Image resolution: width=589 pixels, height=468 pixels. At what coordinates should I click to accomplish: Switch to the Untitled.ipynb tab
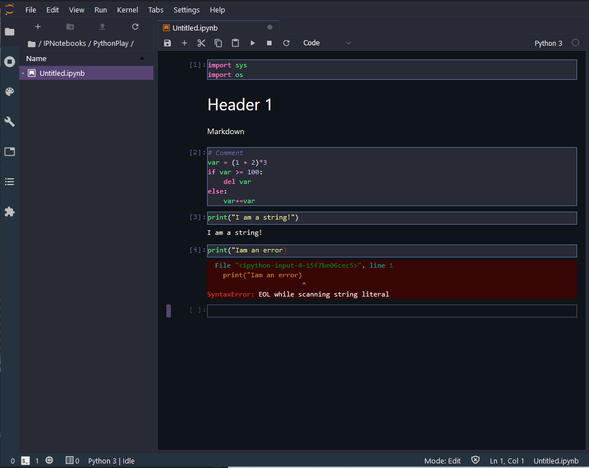[195, 27]
